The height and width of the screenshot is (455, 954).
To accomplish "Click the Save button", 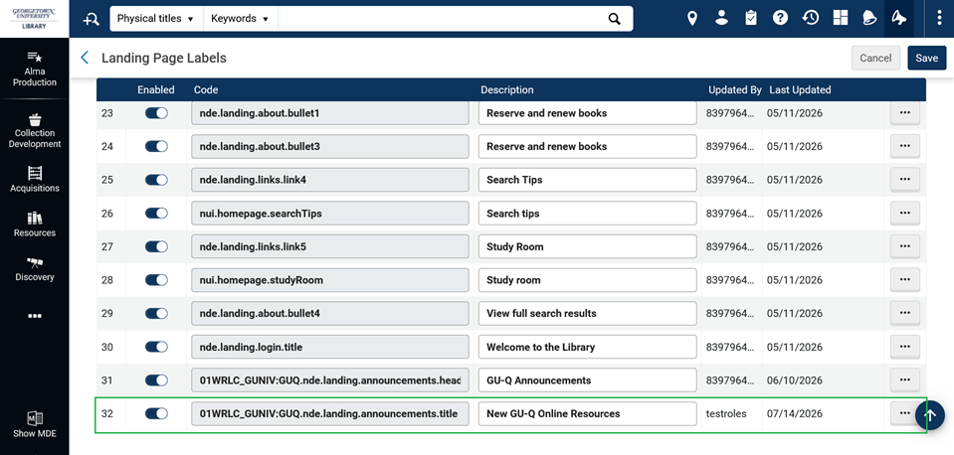I will (x=926, y=58).
